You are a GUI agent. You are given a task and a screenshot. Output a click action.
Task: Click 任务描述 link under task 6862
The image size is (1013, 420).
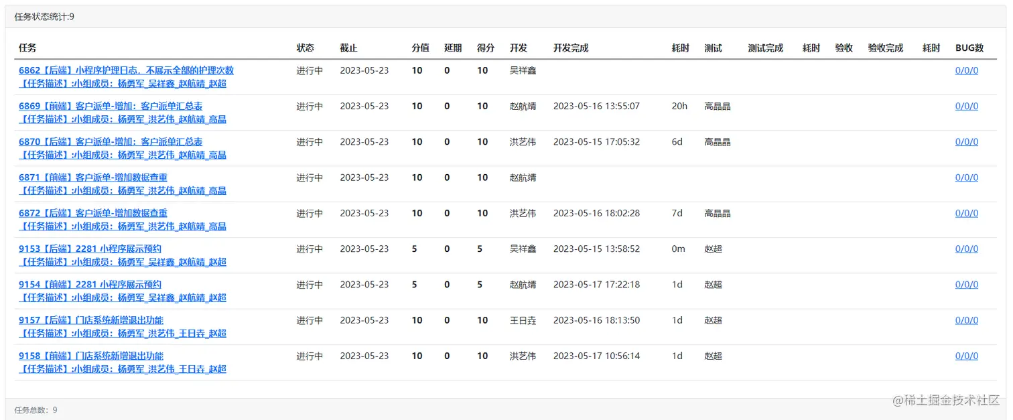point(123,84)
